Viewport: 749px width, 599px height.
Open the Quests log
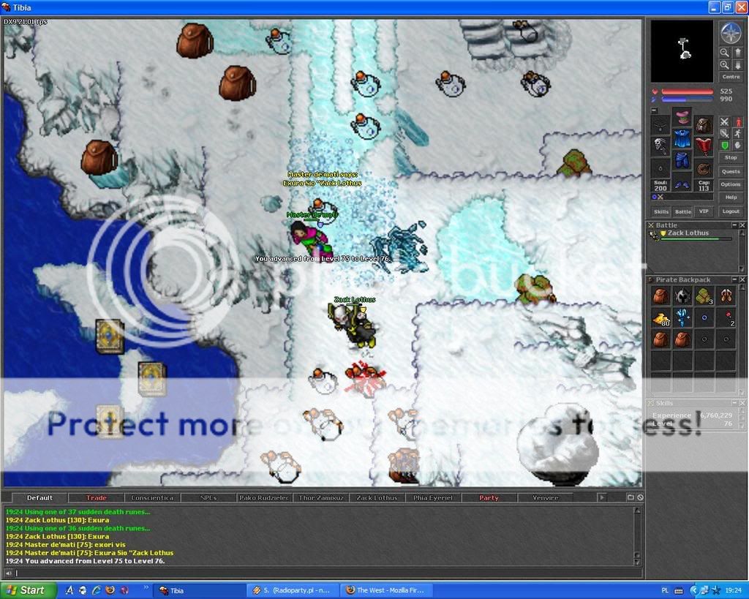pyautogui.click(x=731, y=171)
